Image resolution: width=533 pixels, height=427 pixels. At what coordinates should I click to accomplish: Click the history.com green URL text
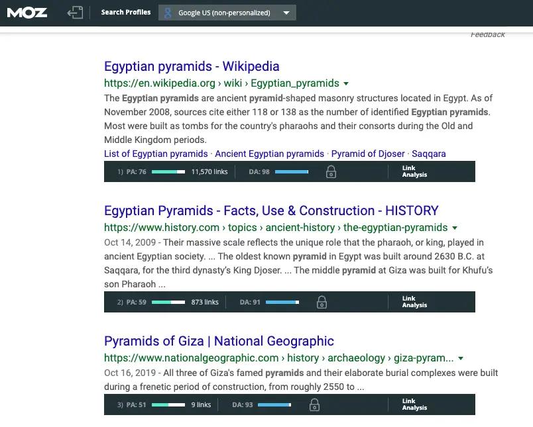point(276,228)
